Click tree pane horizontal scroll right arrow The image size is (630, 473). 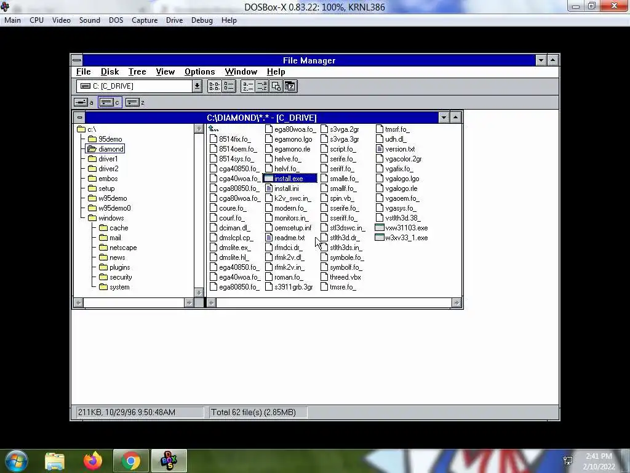[189, 302]
